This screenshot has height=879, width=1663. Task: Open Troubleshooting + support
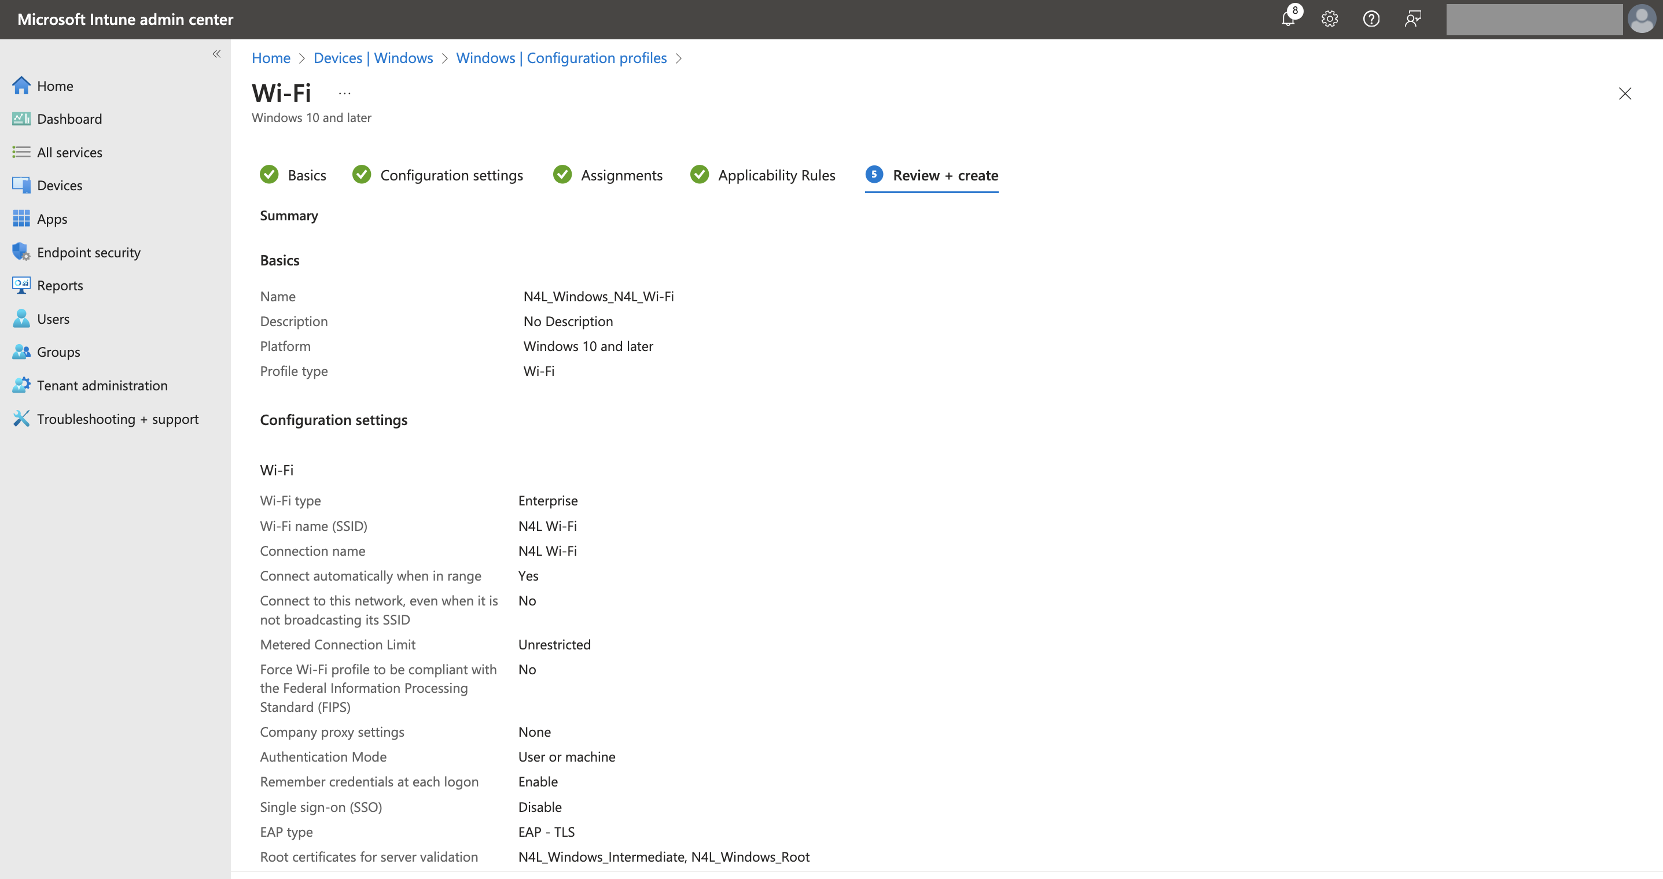117,419
